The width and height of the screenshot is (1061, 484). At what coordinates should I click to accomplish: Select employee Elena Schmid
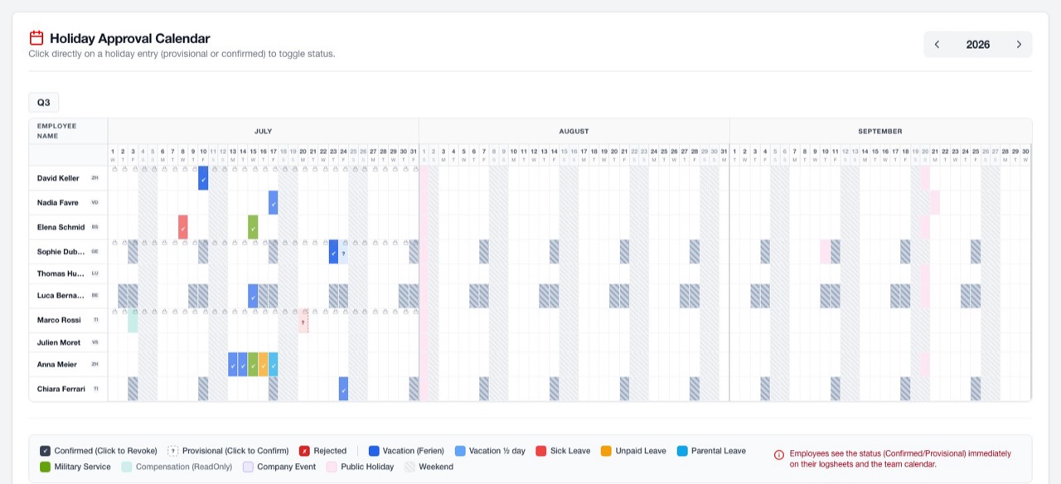(61, 227)
